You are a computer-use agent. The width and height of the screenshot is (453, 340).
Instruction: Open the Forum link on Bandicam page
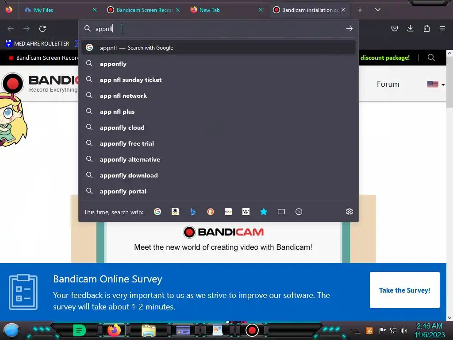388,84
